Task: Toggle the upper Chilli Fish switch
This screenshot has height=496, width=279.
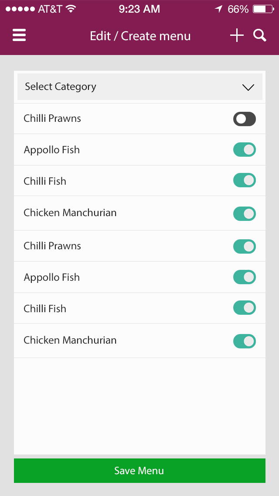Action: 244,180
